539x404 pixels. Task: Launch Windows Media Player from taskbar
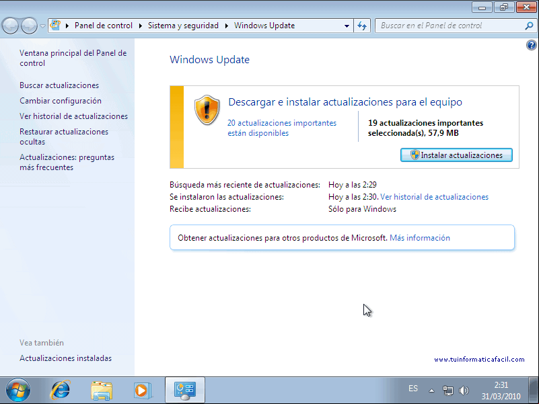(x=142, y=391)
